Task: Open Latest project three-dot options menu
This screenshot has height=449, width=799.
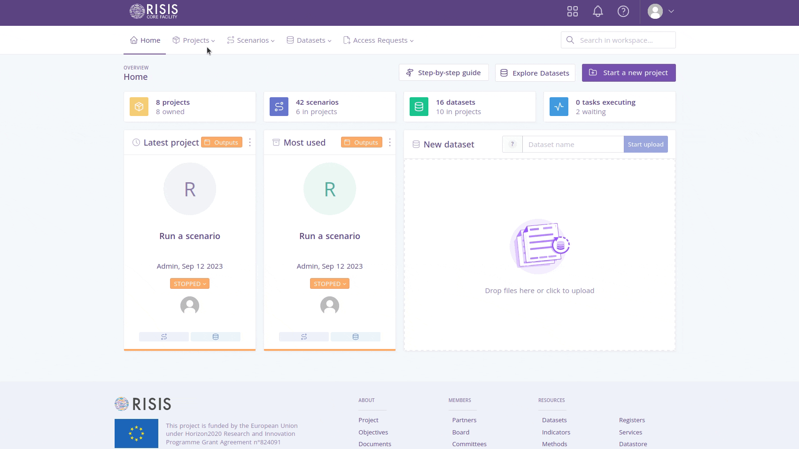Action: pos(250,142)
